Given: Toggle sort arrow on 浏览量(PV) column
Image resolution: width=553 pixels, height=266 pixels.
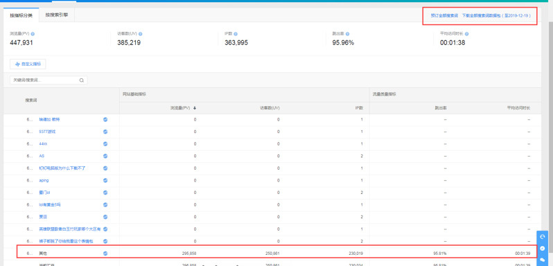Looking at the screenshot, I should coord(194,108).
